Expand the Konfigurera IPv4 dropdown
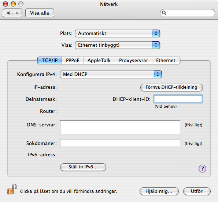This screenshot has height=202, width=218. pos(111,74)
